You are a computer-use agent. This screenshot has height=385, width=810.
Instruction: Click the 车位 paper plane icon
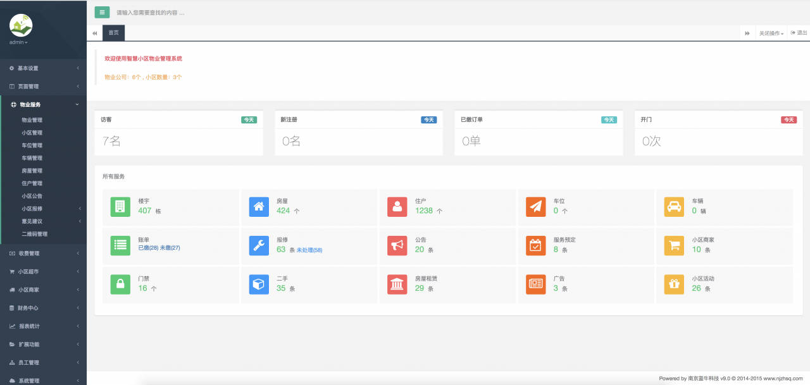coord(536,207)
